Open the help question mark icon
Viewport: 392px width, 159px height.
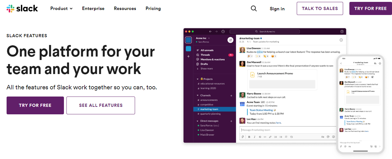[342, 32]
